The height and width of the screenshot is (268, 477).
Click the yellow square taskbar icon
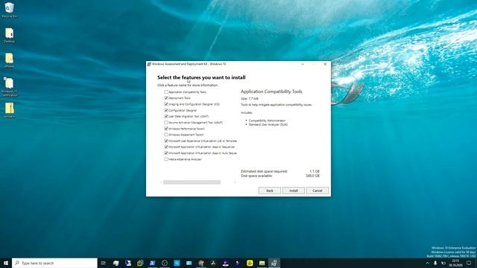[250, 263]
